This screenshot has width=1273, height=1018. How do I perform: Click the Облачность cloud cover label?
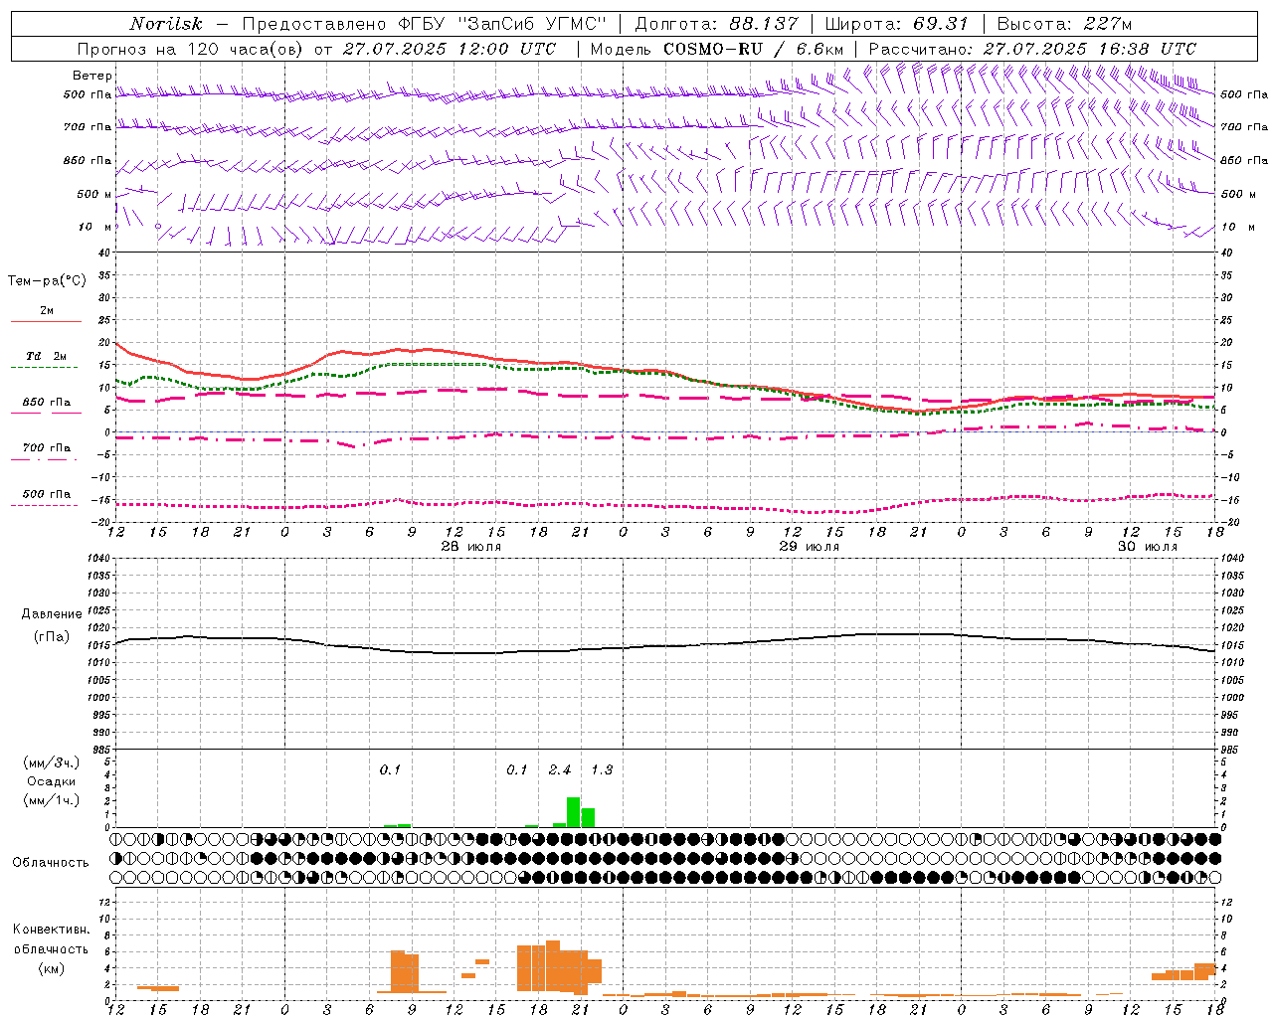point(51,862)
